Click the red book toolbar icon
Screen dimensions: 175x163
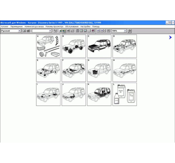coord(93,31)
